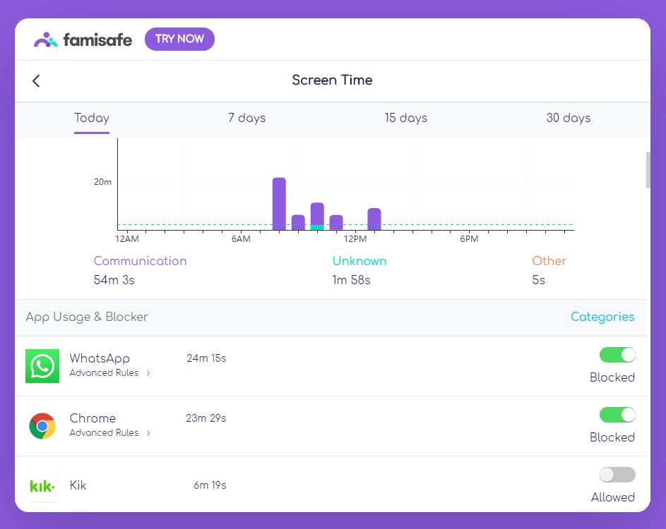
Task: Click the vertical scrollbar thumb
Action: pyautogui.click(x=648, y=170)
